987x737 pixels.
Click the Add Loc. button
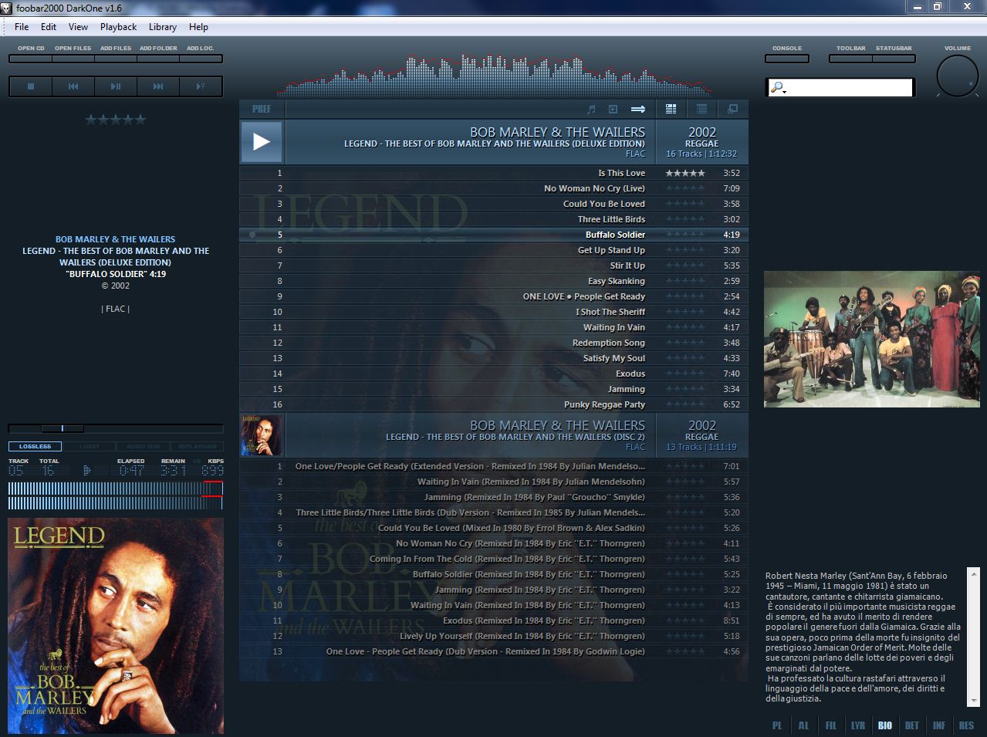(x=201, y=58)
